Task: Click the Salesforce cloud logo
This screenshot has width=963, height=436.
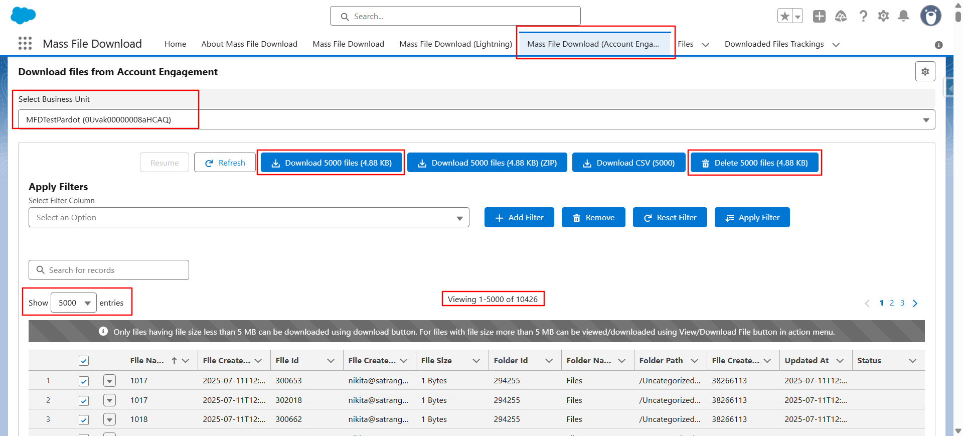Action: (x=23, y=16)
